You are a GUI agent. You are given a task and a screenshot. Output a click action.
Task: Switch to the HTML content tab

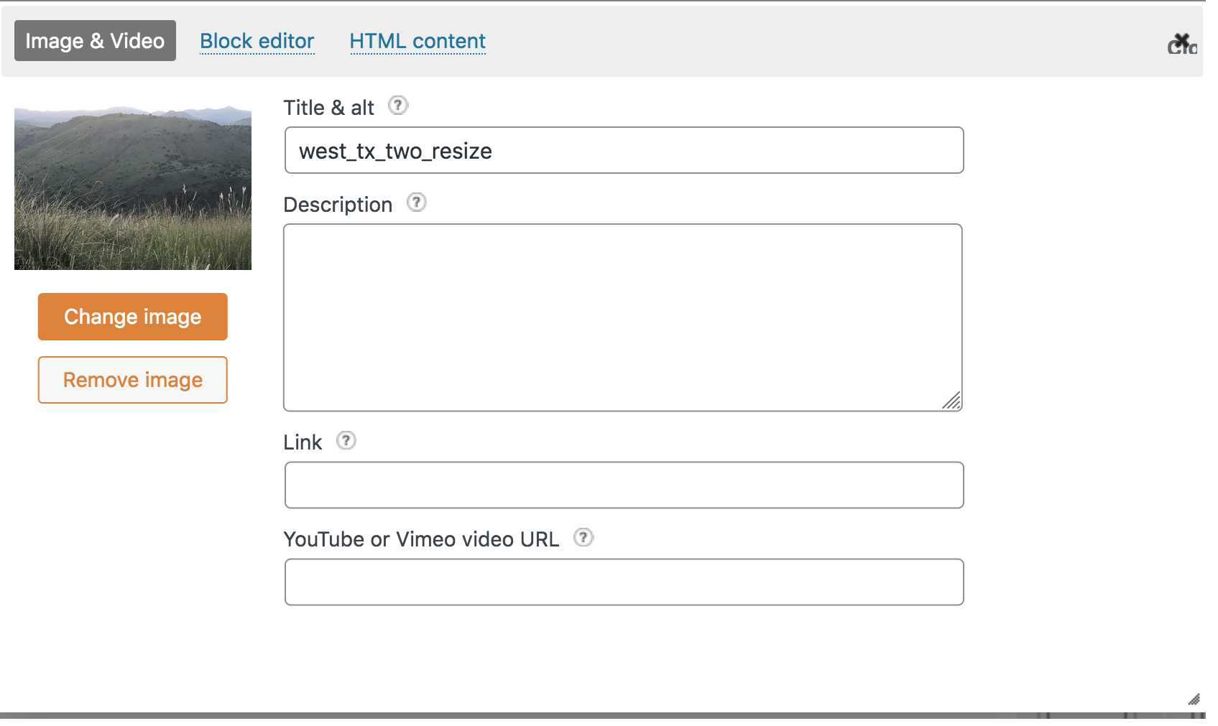[x=417, y=41]
